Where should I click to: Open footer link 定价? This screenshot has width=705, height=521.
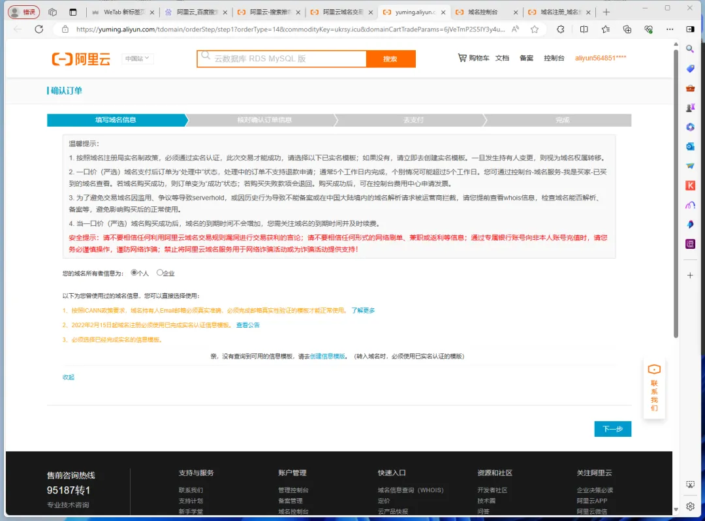[384, 501]
